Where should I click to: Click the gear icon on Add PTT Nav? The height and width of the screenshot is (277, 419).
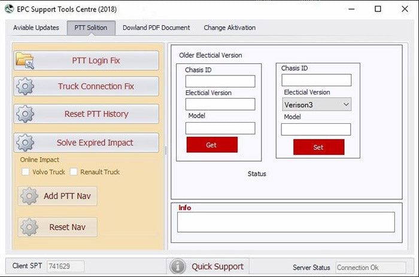pyautogui.click(x=29, y=196)
